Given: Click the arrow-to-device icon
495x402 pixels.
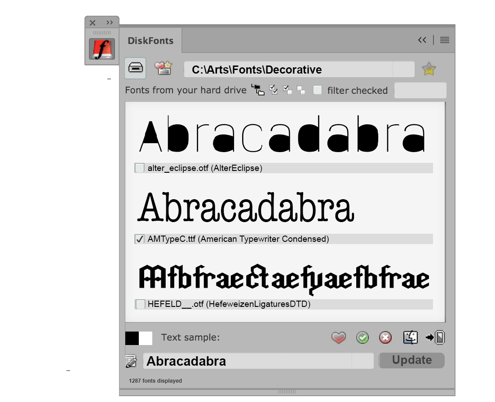Looking at the screenshot, I should (435, 337).
